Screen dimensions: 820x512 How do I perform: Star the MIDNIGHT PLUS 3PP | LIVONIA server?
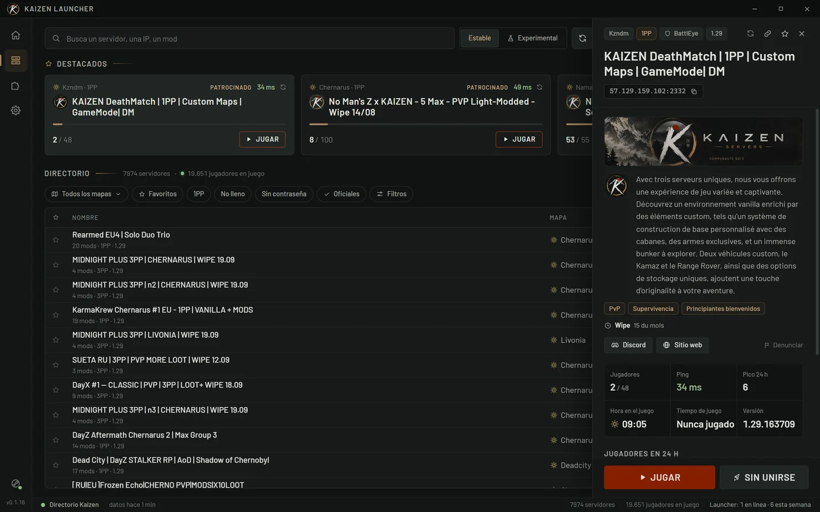pyautogui.click(x=56, y=340)
